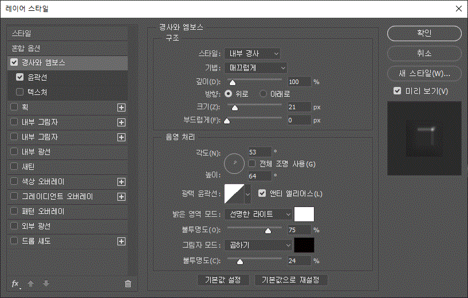
Task: Click the 높이 field showing 64
Action: 260,176
